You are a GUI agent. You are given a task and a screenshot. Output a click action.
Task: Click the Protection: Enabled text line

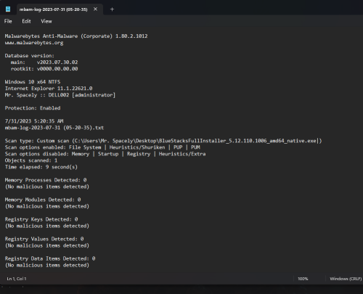(x=33, y=108)
